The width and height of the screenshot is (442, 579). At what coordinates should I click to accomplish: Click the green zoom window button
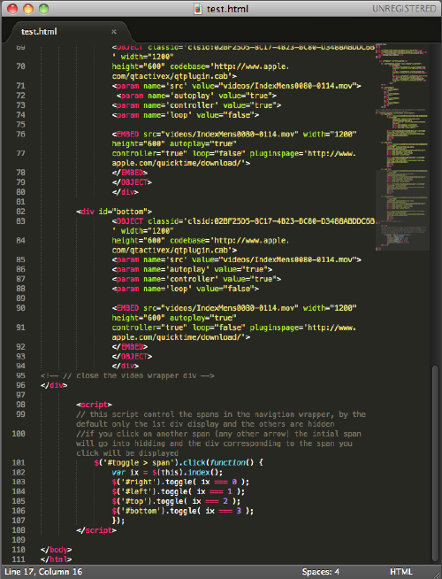[43, 9]
